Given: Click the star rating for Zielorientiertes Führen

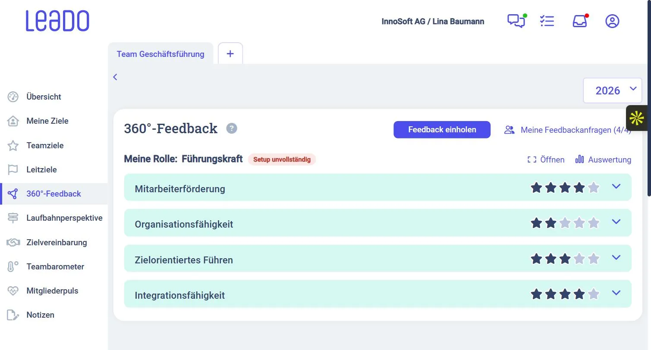Looking at the screenshot, I should (x=565, y=259).
